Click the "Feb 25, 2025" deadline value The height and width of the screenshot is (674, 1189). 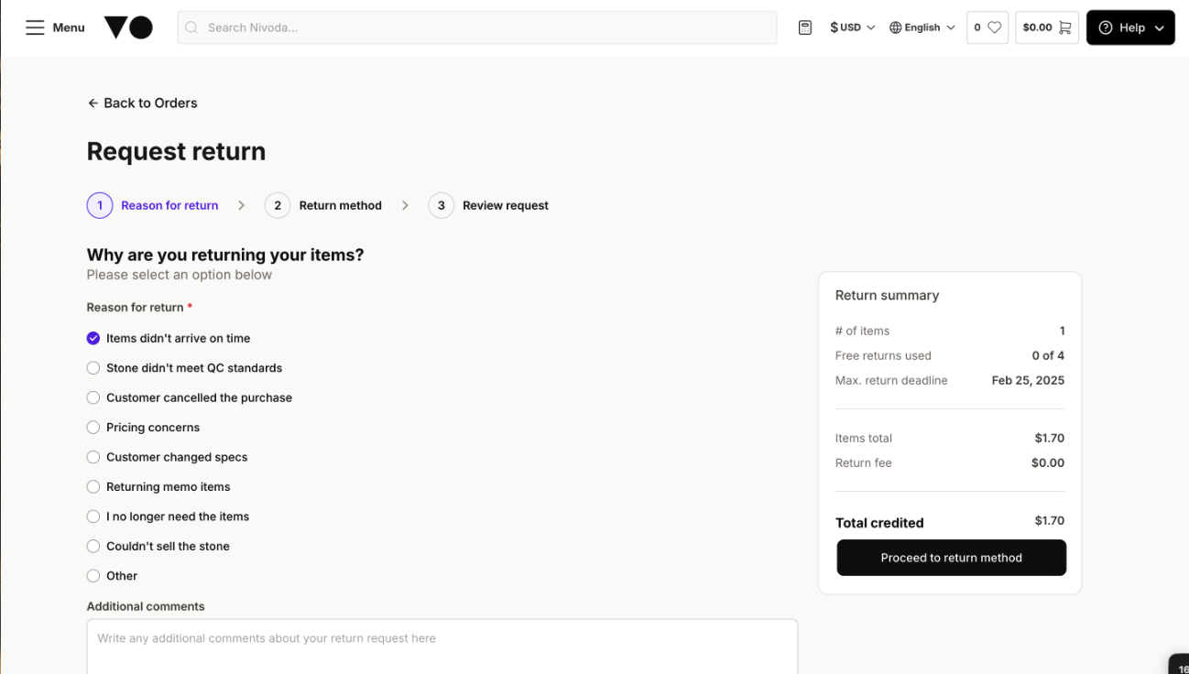click(1028, 380)
